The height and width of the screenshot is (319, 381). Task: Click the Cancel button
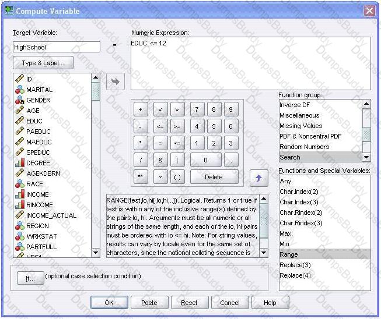230,303
